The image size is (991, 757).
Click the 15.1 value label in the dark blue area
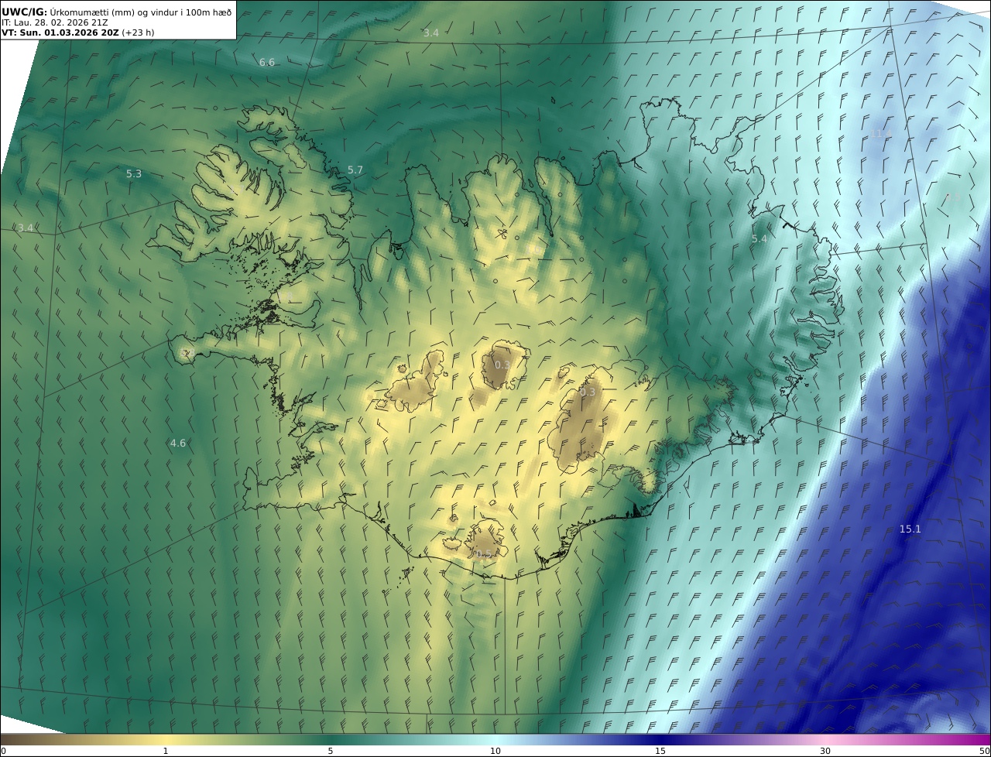910,529
